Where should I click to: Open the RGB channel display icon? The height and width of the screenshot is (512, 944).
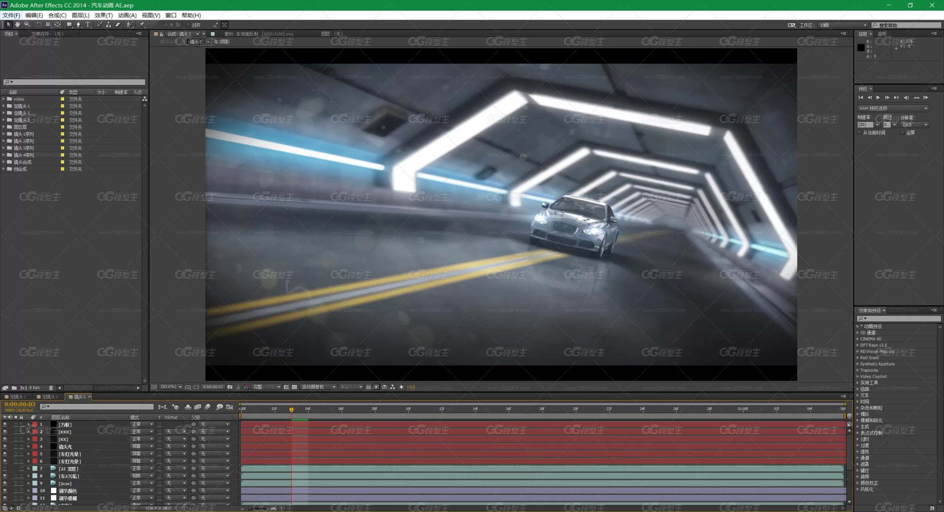coord(246,387)
